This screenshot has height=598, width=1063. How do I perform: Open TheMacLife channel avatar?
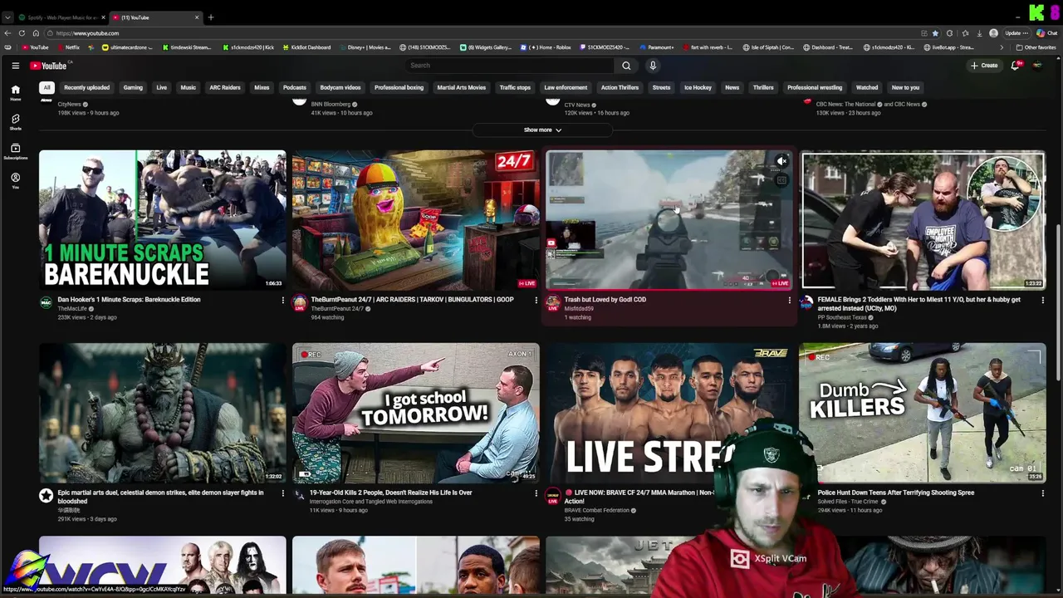[47, 303]
